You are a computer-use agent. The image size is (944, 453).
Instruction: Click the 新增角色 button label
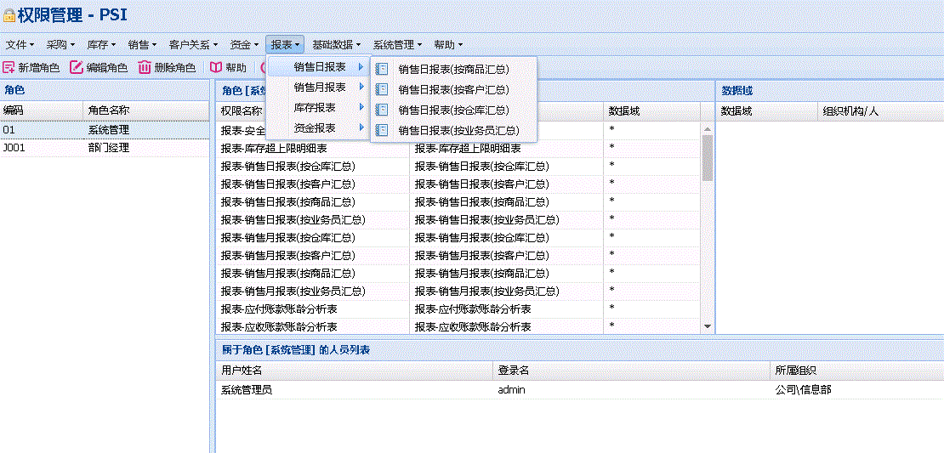point(39,68)
